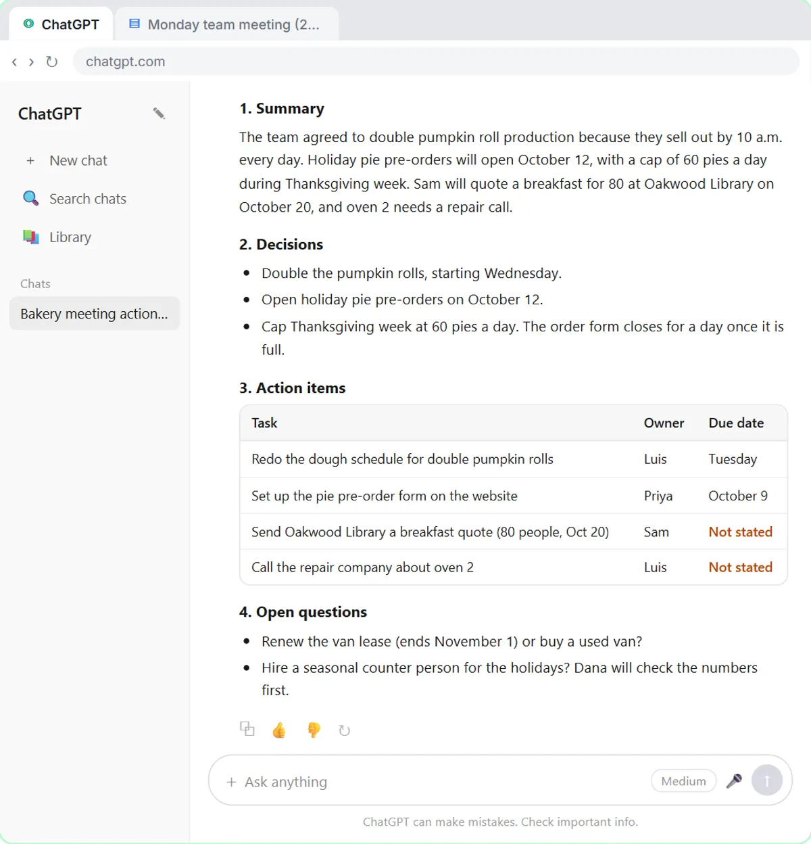This screenshot has height=844, width=811.
Task: Click the microphone icon in the prompt box
Action: [x=734, y=781]
